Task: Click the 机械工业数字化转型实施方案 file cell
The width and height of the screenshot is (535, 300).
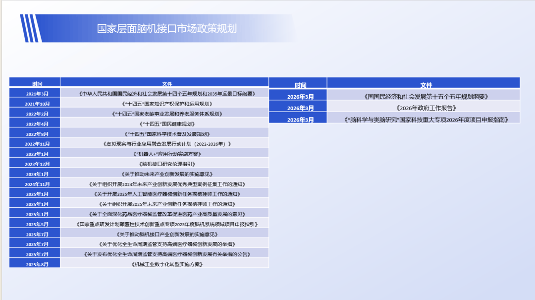Action: [164, 264]
